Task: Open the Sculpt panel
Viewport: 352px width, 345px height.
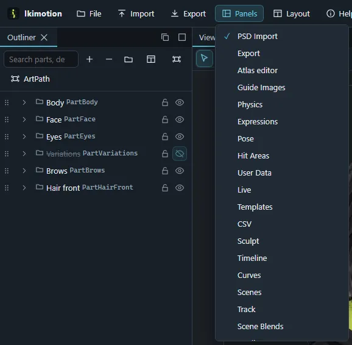Action: (x=282, y=241)
